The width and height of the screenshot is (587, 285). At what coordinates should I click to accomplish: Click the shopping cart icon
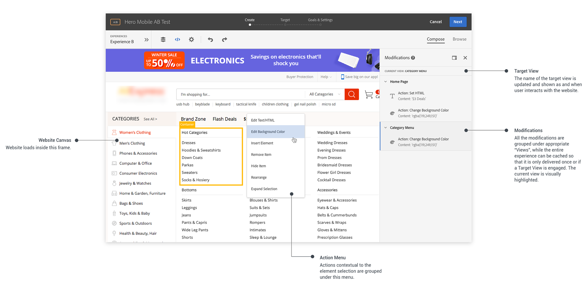pyautogui.click(x=369, y=94)
